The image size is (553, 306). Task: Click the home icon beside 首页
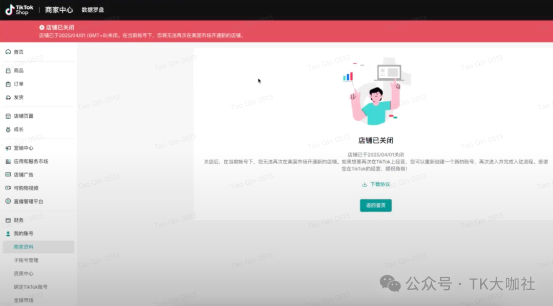point(8,52)
